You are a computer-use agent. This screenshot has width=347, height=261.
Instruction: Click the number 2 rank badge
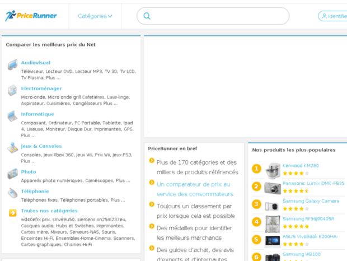click(x=256, y=187)
